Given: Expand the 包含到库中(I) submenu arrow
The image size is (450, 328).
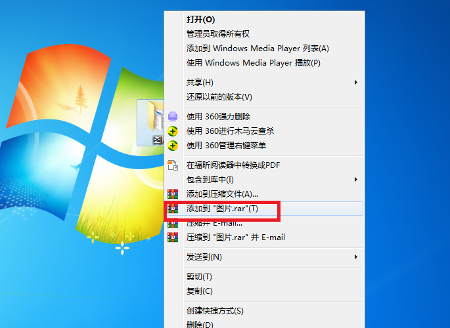Looking at the screenshot, I should 356,180.
